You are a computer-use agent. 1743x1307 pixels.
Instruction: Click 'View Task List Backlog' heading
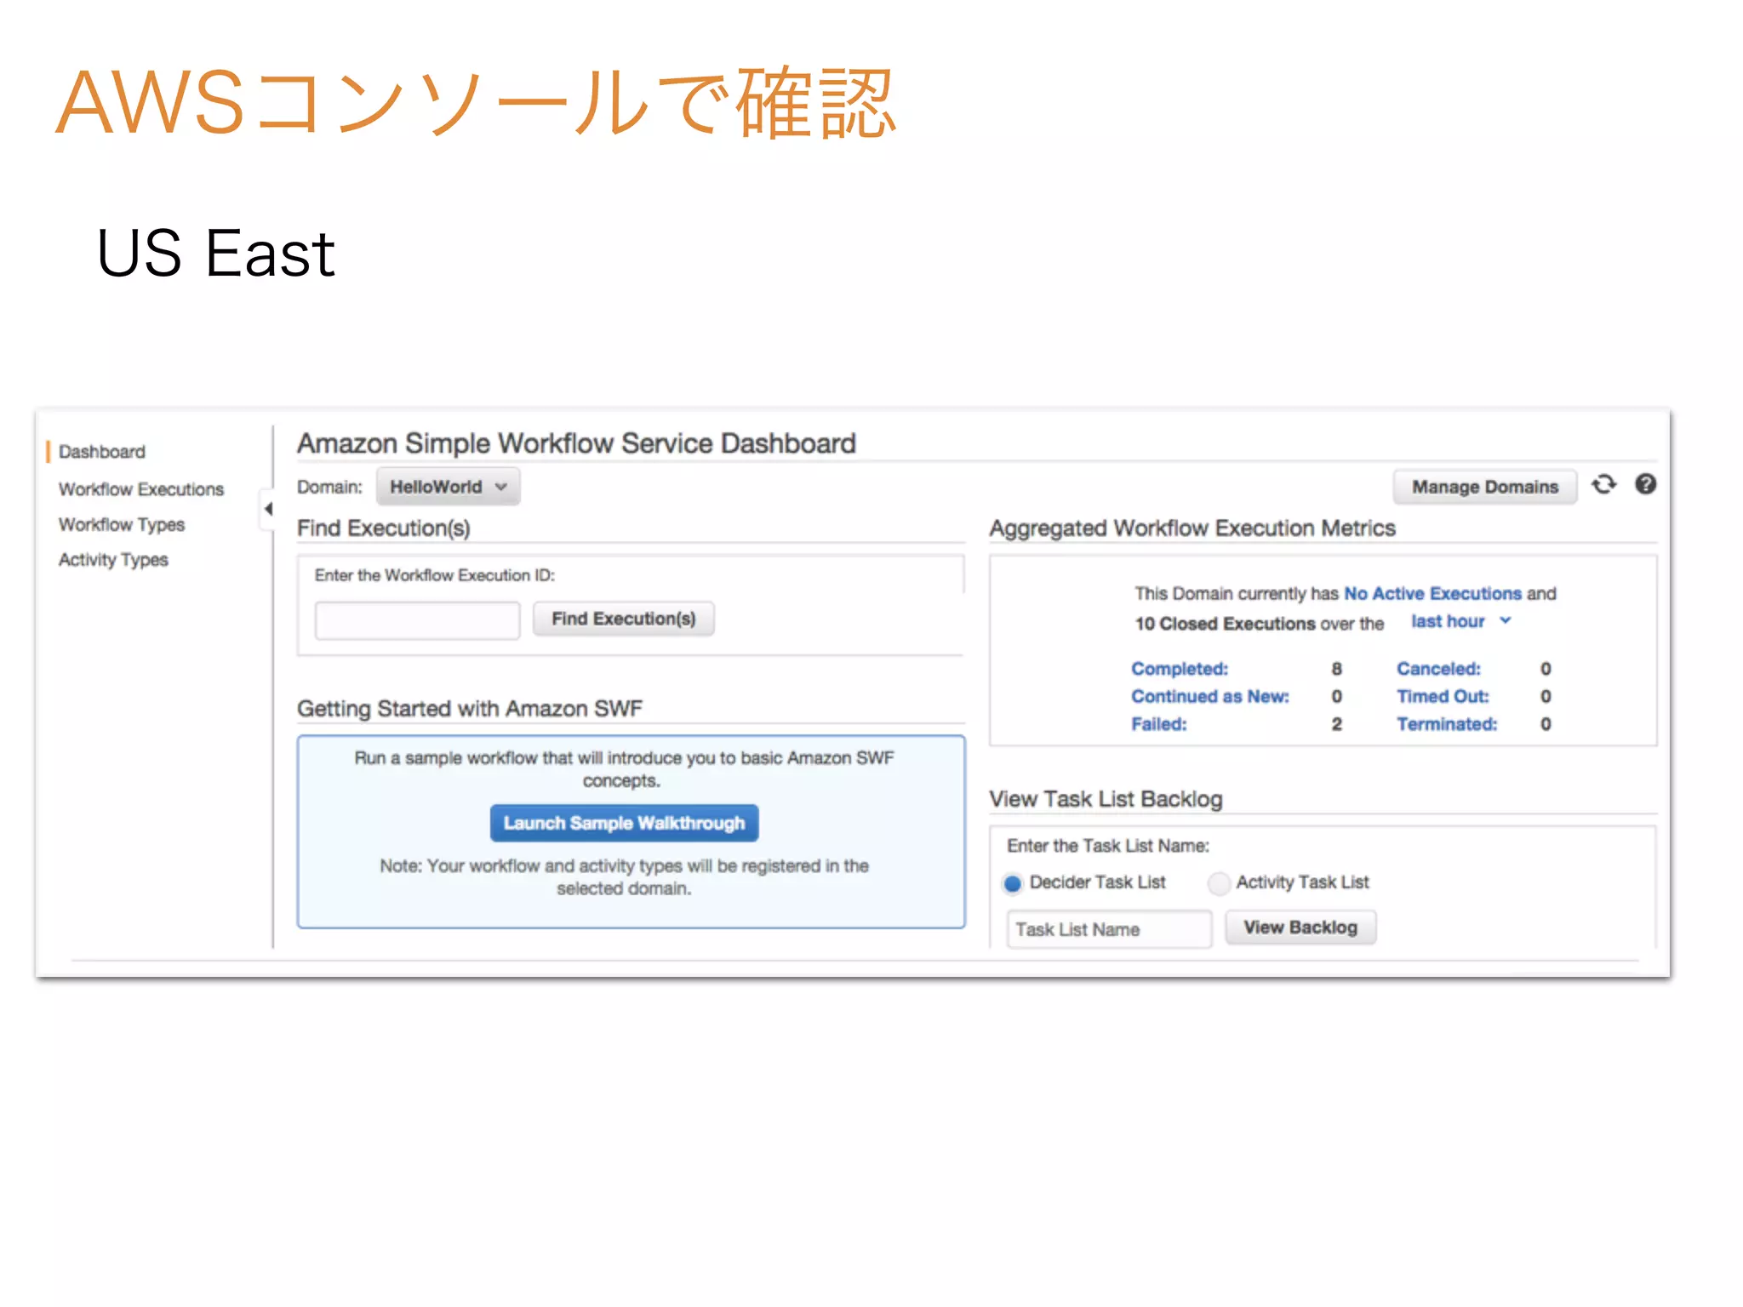point(1106,799)
